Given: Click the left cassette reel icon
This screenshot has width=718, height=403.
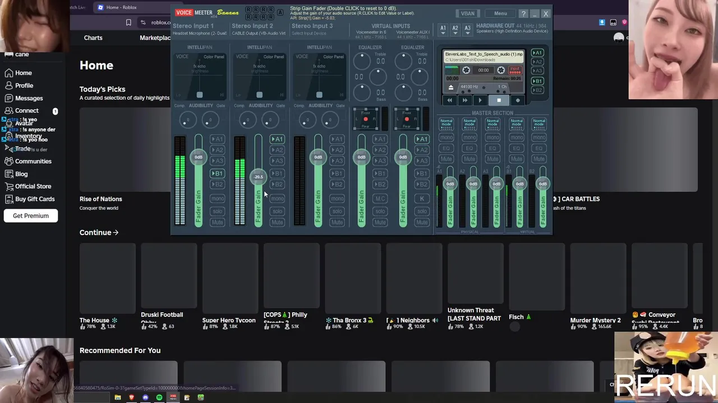Looking at the screenshot, I should 466,70.
